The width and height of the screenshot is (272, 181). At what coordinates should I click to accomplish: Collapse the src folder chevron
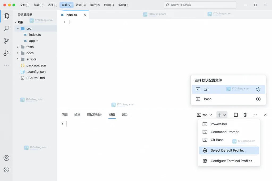click(x=18, y=28)
